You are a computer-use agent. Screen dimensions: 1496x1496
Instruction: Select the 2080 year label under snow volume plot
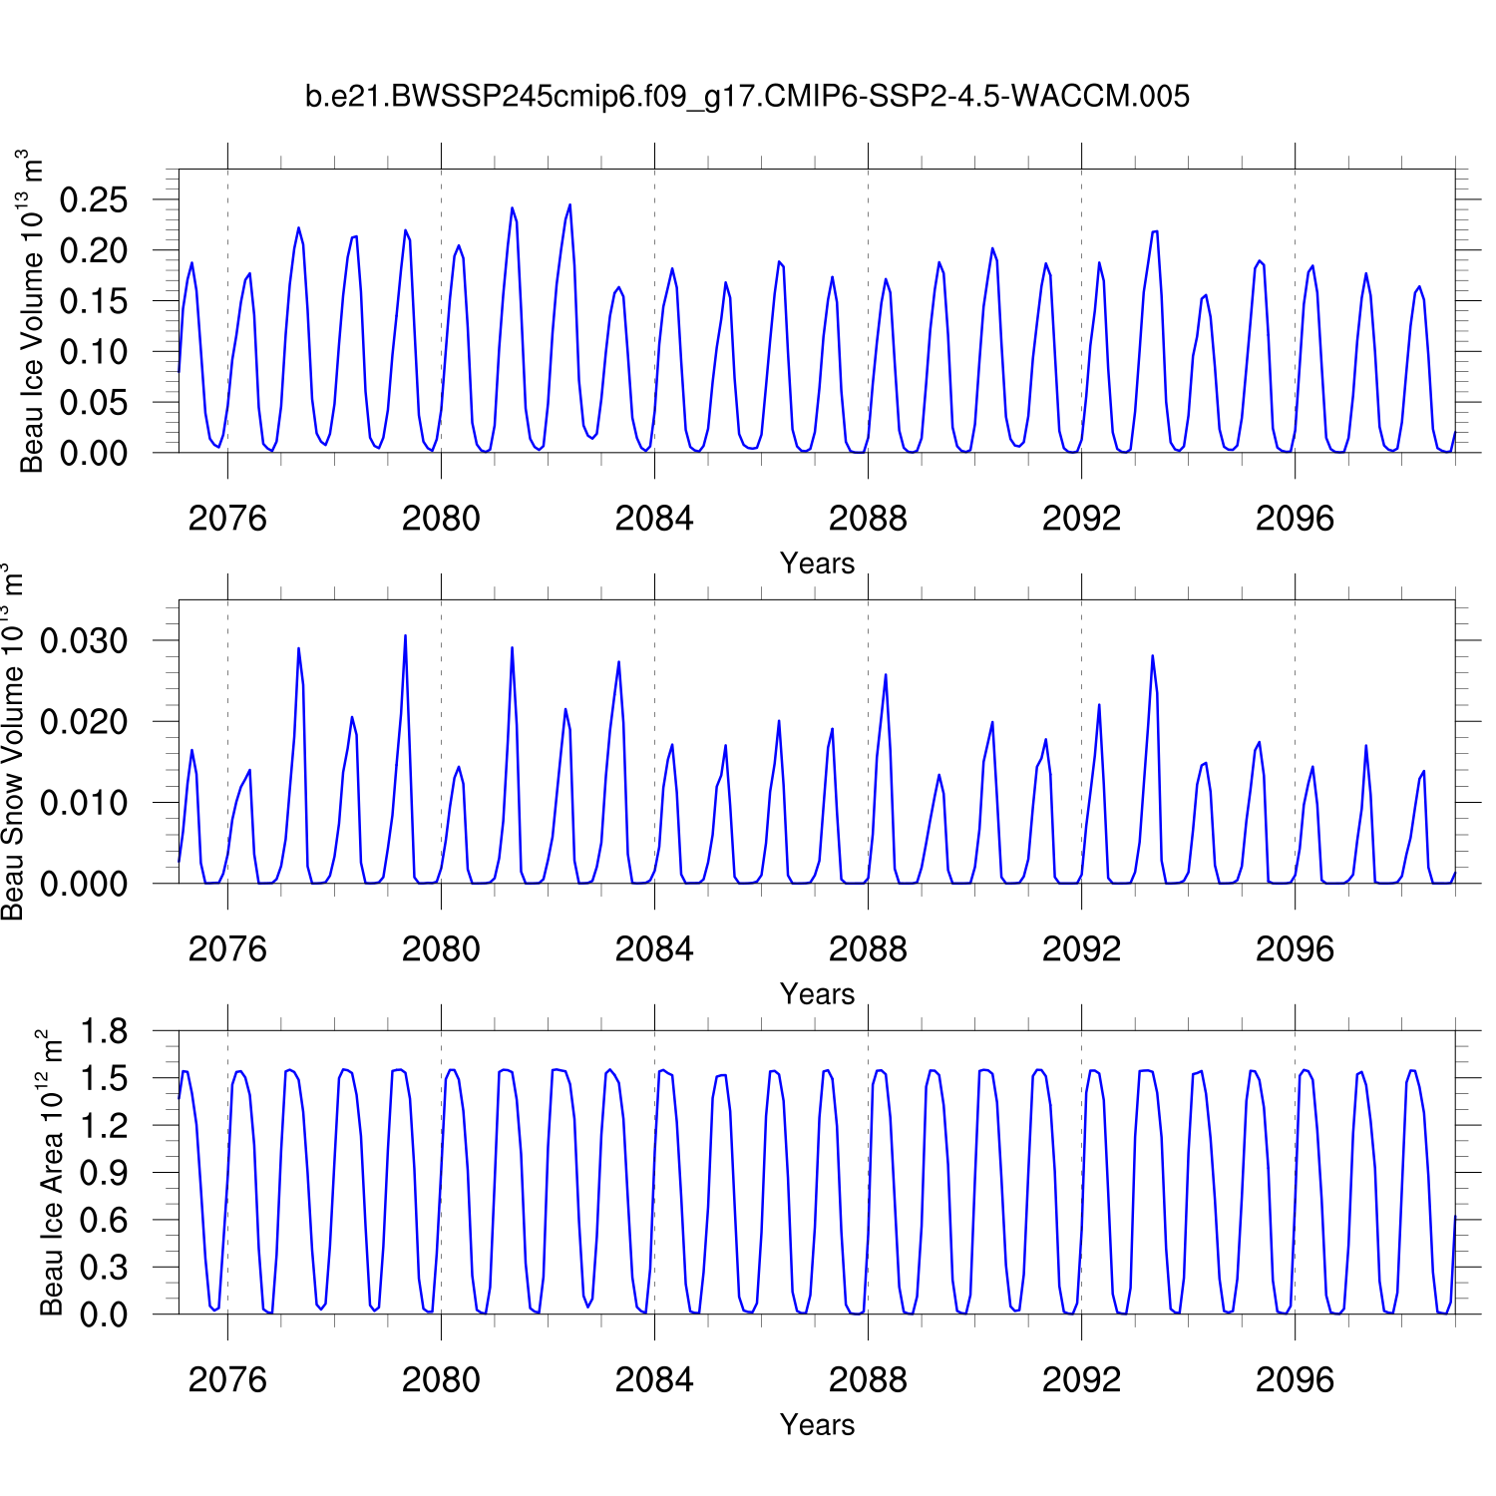tap(441, 949)
